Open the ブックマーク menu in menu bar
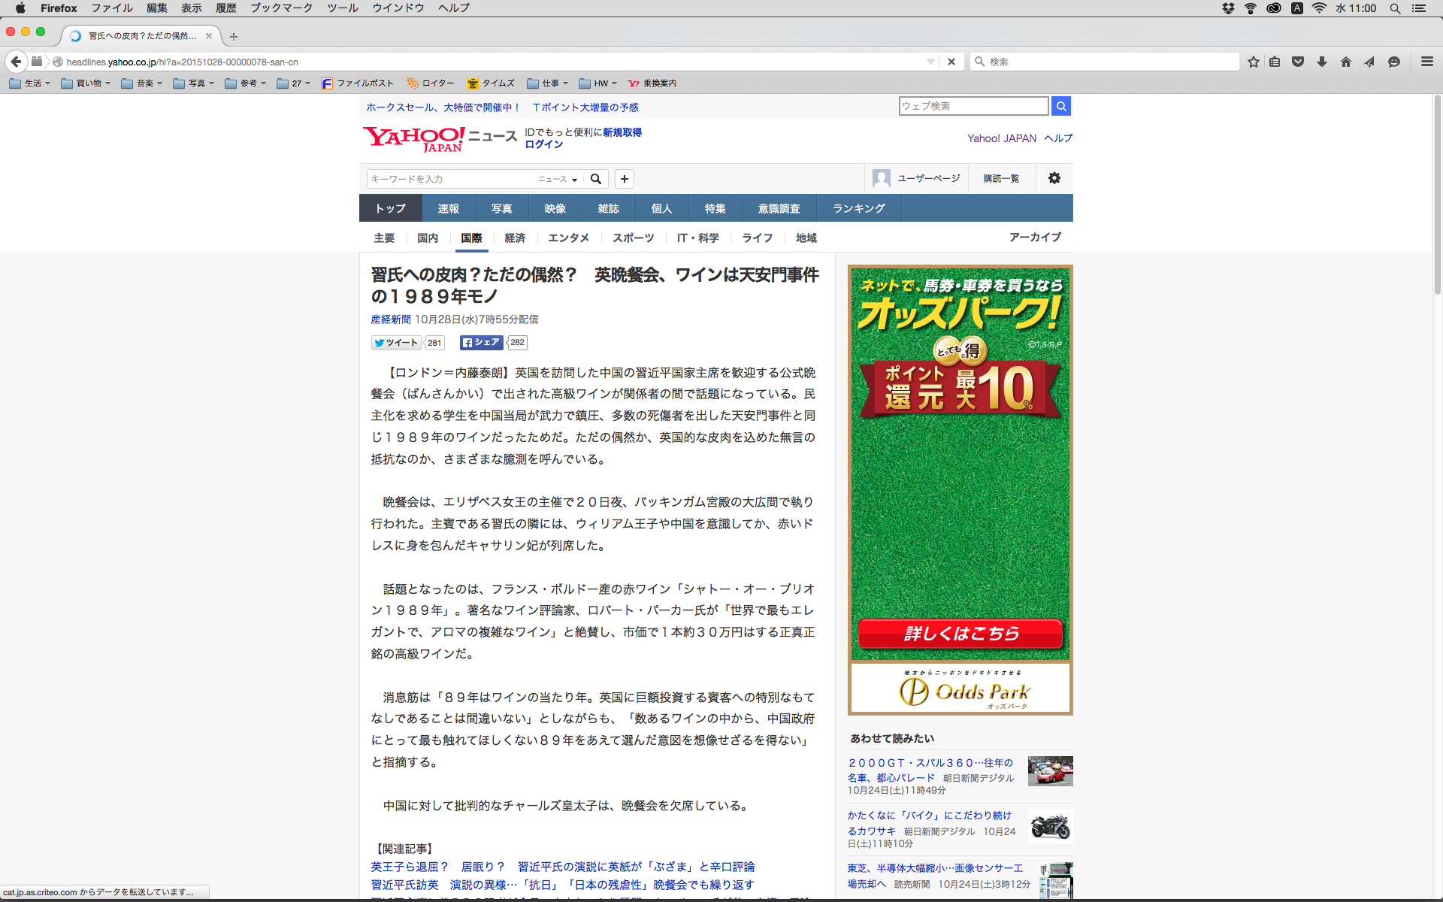1443x902 pixels. coord(281,8)
